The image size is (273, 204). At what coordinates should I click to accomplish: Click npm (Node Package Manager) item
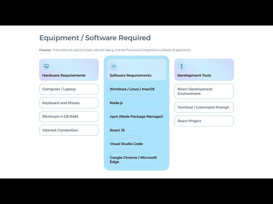pos(136,116)
